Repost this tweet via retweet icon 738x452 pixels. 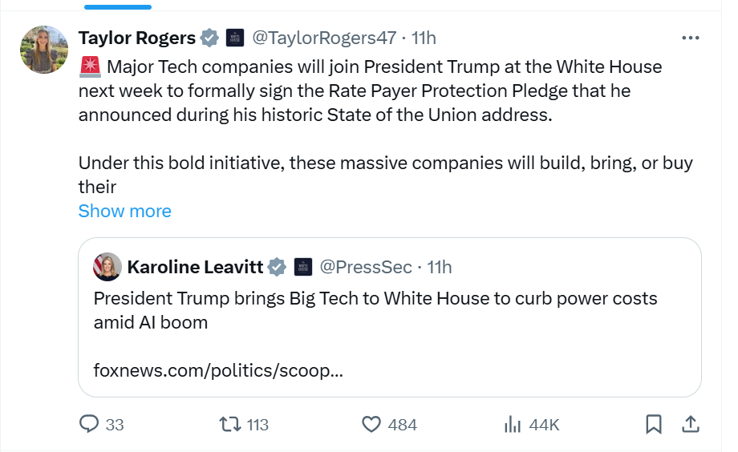pyautogui.click(x=230, y=424)
